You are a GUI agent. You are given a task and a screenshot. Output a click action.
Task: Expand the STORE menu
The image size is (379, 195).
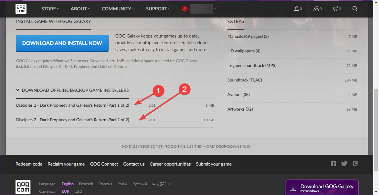(50, 9)
